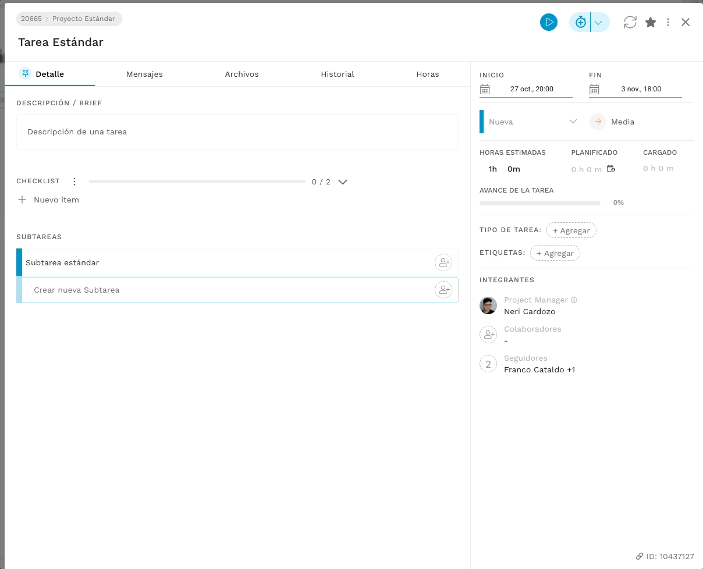Screen dimensions: 703x569
Task: Assign a user to Subtarea estándar
Action: 443,262
